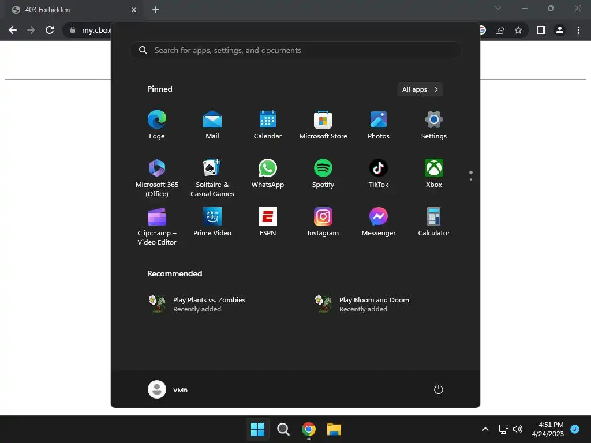
Task: Launch the Photos app
Action: (x=379, y=125)
